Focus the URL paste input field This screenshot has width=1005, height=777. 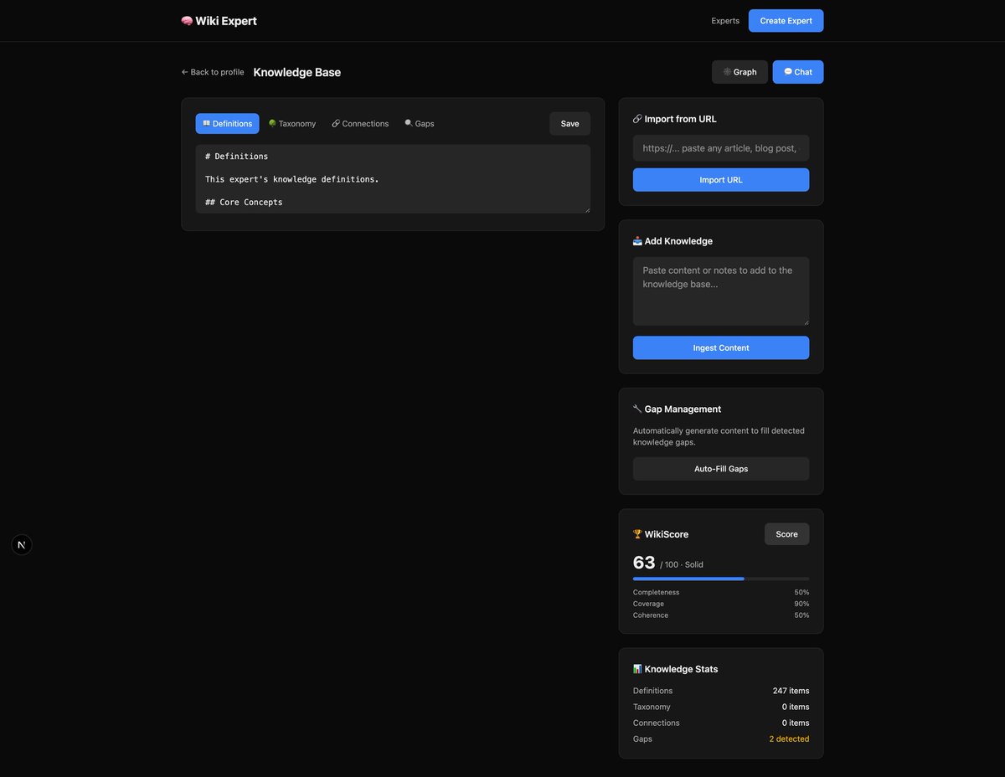click(721, 148)
